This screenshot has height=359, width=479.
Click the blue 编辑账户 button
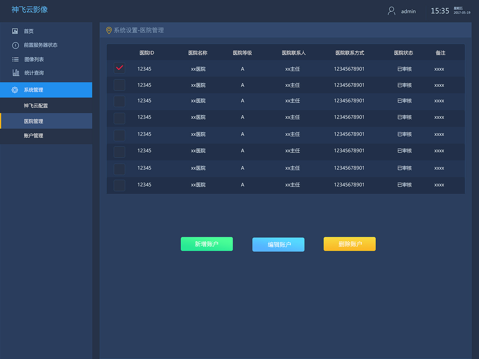point(278,245)
